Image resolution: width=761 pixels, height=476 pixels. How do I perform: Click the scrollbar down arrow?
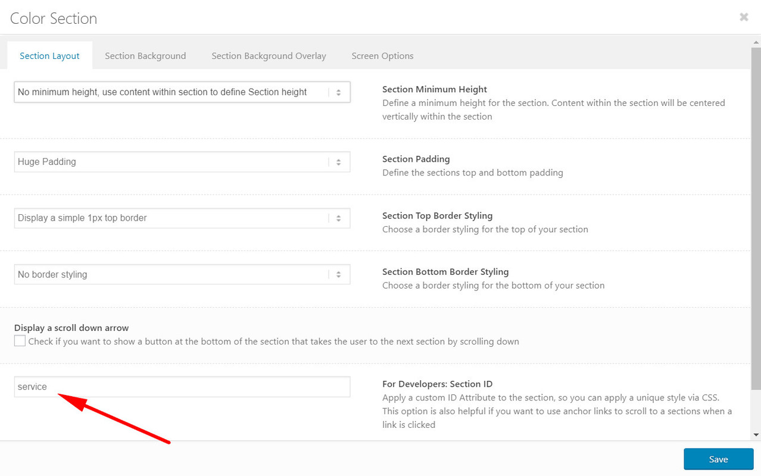(x=756, y=435)
